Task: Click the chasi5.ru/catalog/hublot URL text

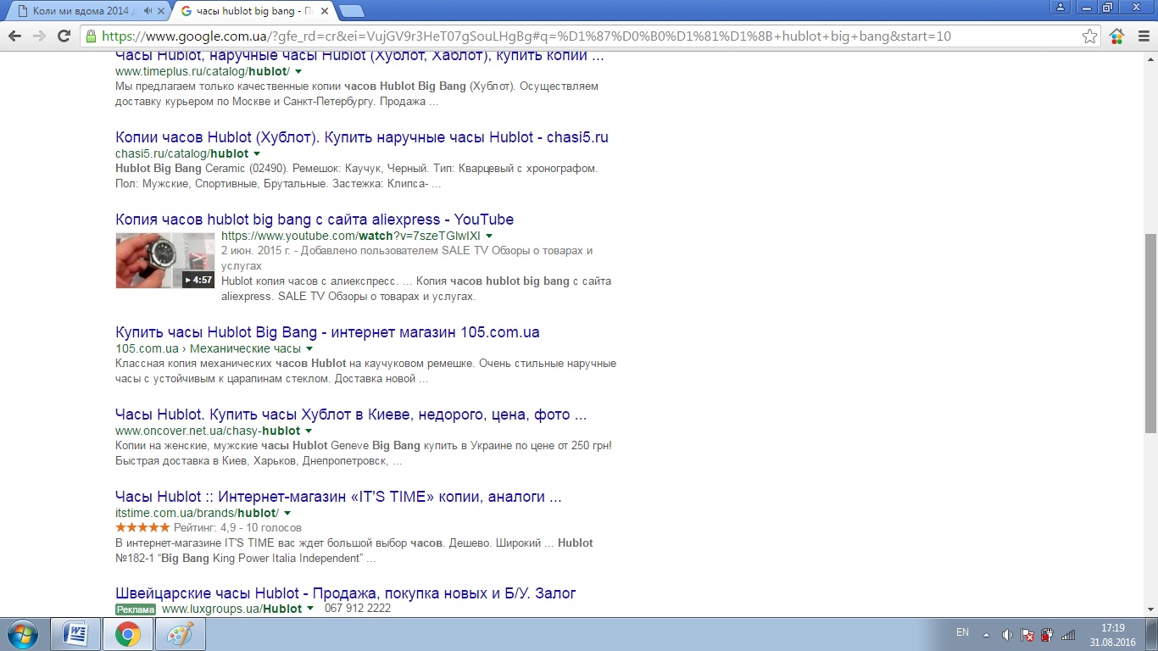Action: point(182,154)
